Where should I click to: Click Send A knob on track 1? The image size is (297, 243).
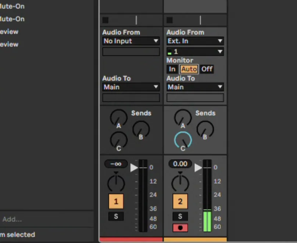[119, 118]
